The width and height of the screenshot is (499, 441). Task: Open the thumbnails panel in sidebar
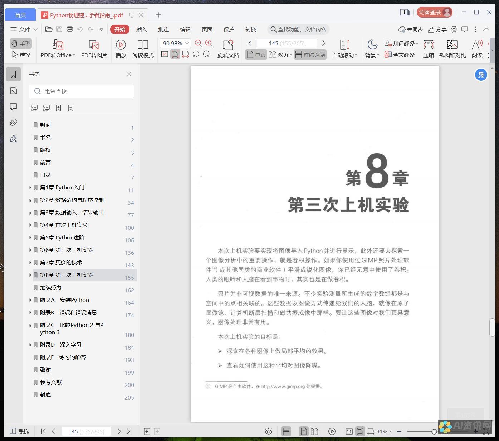14,91
